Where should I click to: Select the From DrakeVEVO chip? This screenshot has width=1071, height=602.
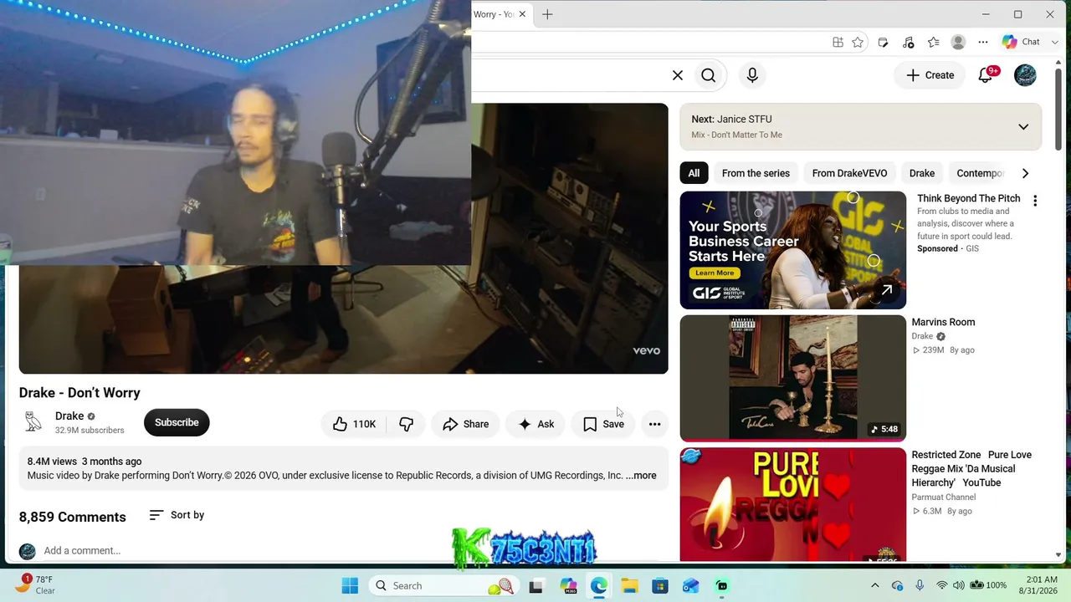(849, 173)
